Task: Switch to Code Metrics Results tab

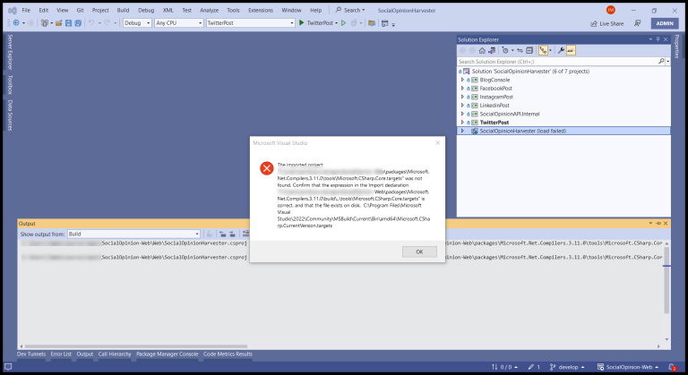Action: pyautogui.click(x=228, y=354)
